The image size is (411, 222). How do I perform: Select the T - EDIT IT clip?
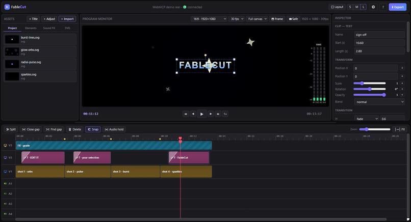[43, 158]
